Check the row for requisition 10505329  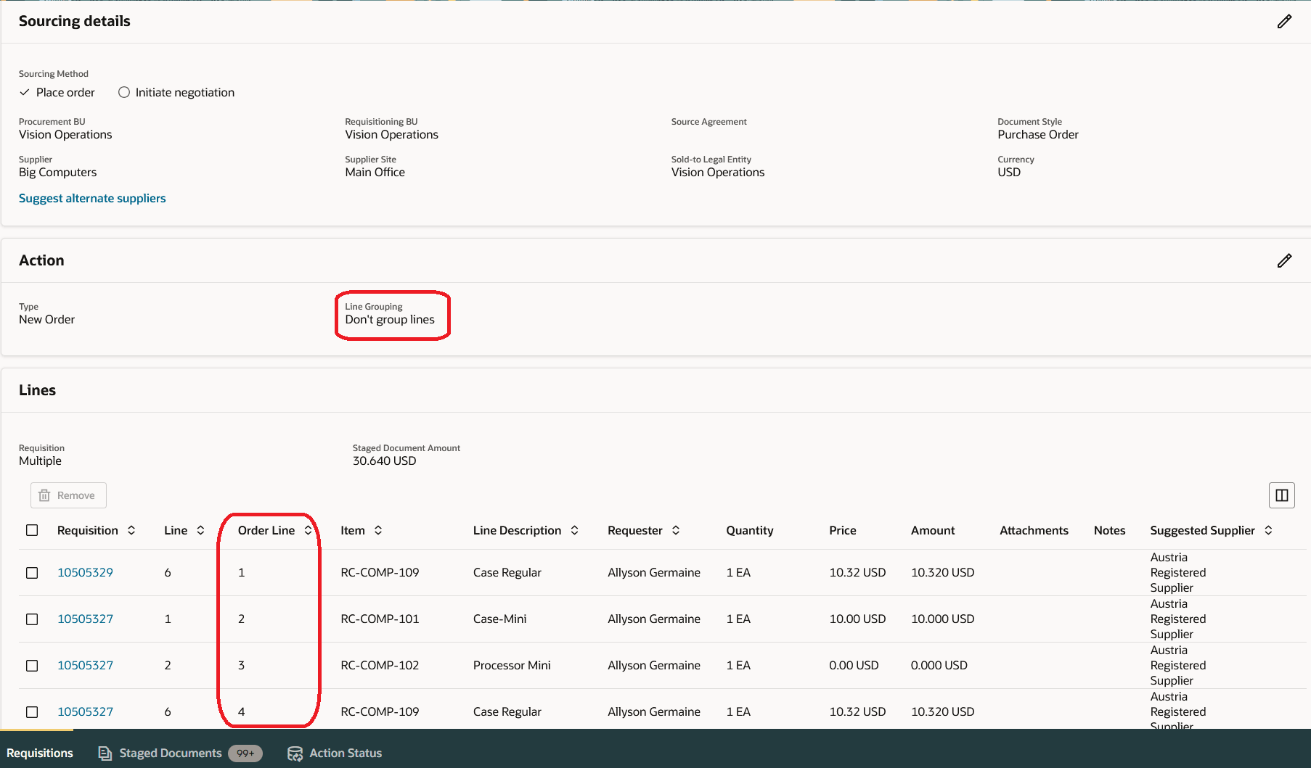pos(32,573)
